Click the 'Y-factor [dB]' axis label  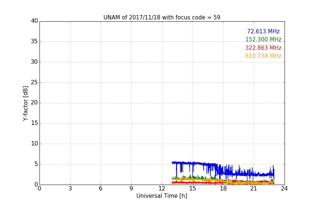click(25, 103)
